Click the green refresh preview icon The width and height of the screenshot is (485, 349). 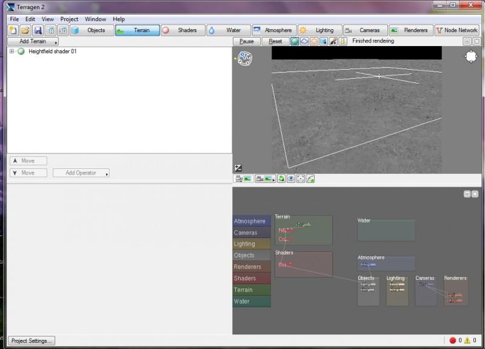click(281, 179)
